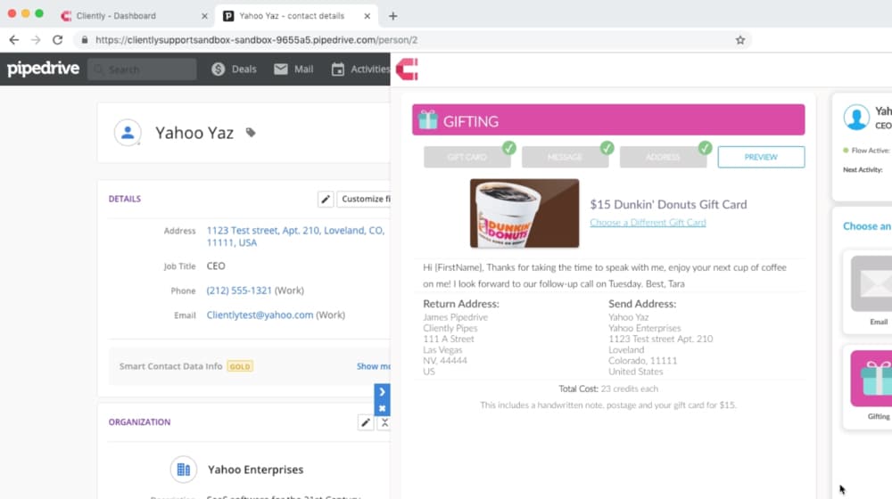Viewport: 892px width, 499px height.
Task: Close Yahoo Yaz contact details tab
Action: click(368, 16)
